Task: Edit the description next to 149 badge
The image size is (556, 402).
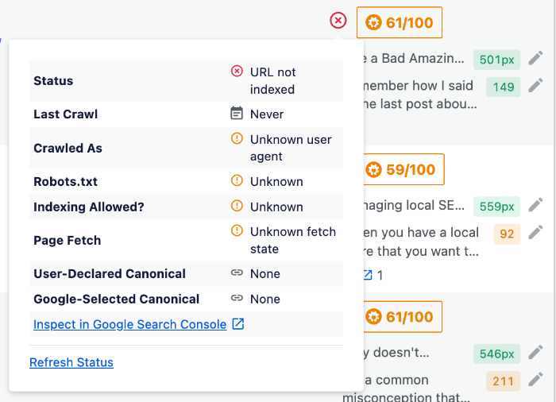Action: tap(535, 86)
